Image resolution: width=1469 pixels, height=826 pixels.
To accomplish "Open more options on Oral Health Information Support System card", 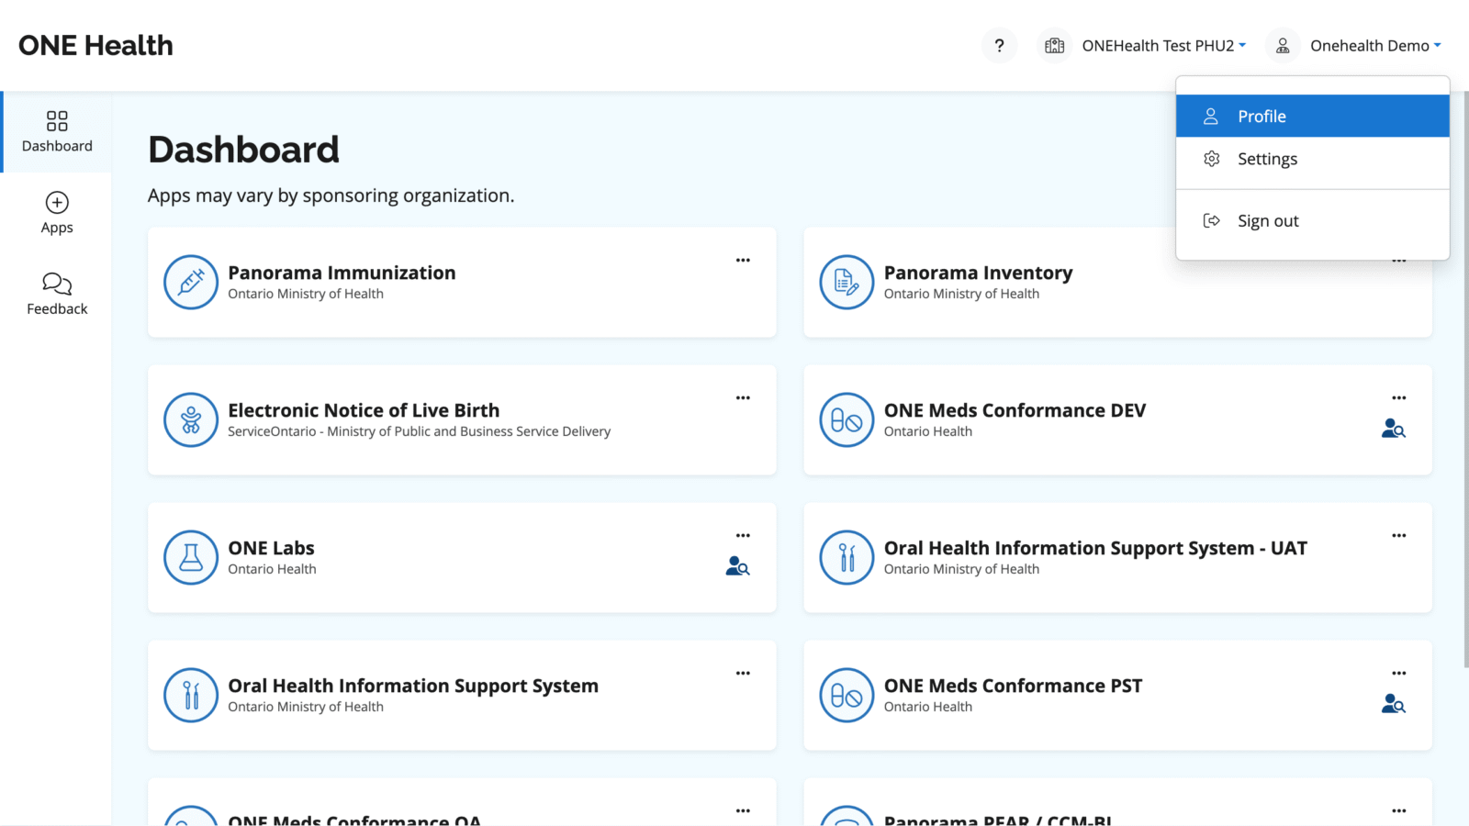I will tap(743, 673).
